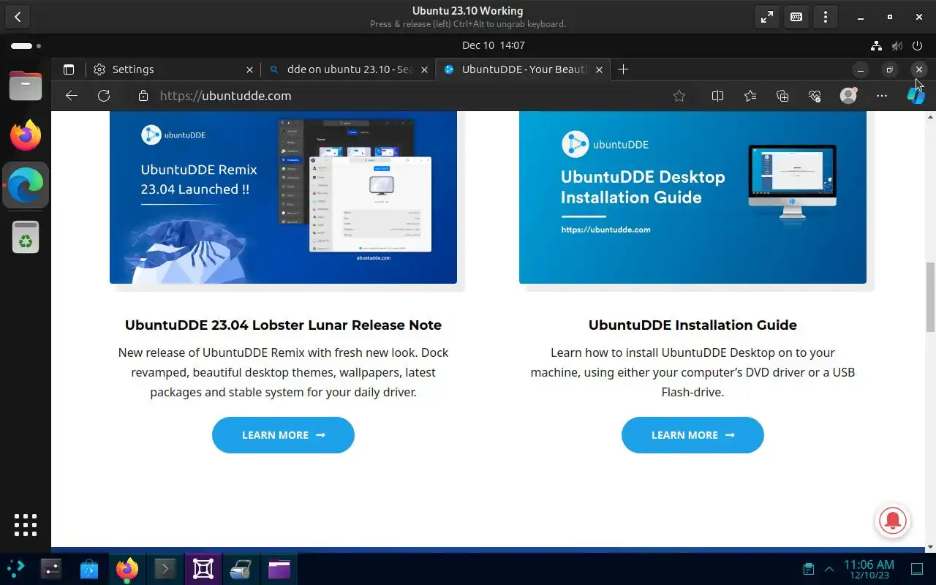
Task: Open clipboard icon in the system tray
Action: (x=808, y=569)
